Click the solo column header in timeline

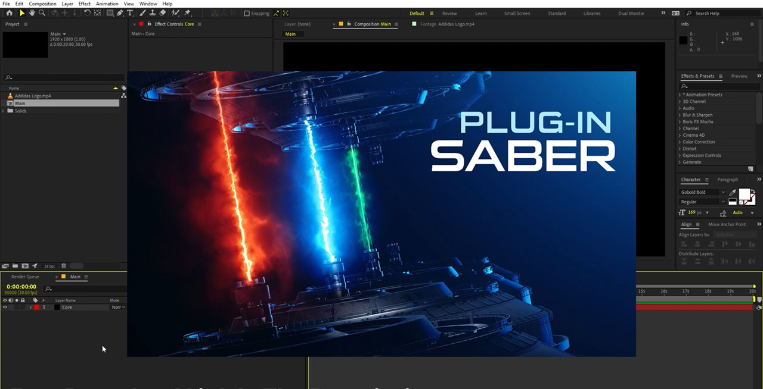point(17,300)
